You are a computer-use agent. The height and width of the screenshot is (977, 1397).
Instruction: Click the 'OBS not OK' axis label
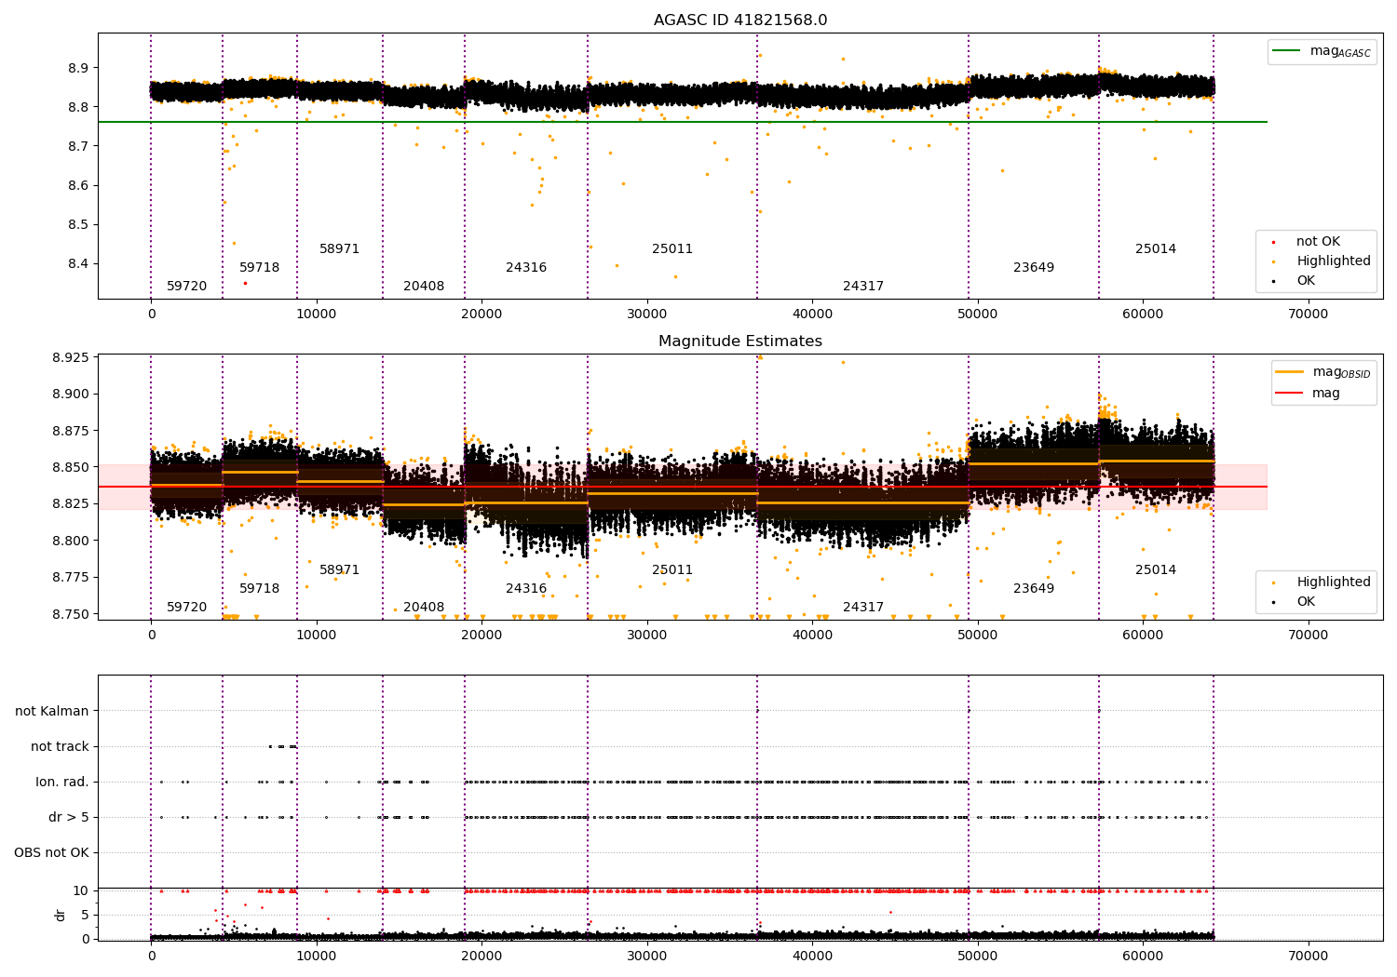point(52,852)
